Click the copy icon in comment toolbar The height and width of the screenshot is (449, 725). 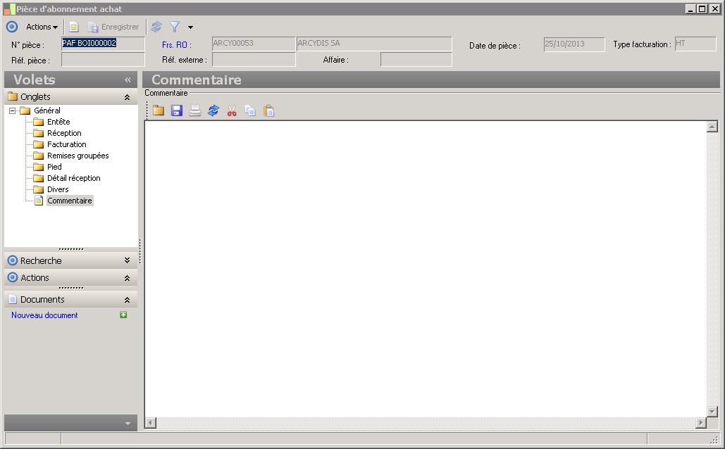250,110
